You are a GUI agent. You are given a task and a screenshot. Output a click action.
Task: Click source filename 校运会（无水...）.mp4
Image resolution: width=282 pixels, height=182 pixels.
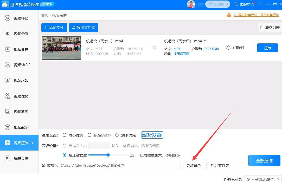tap(105, 41)
